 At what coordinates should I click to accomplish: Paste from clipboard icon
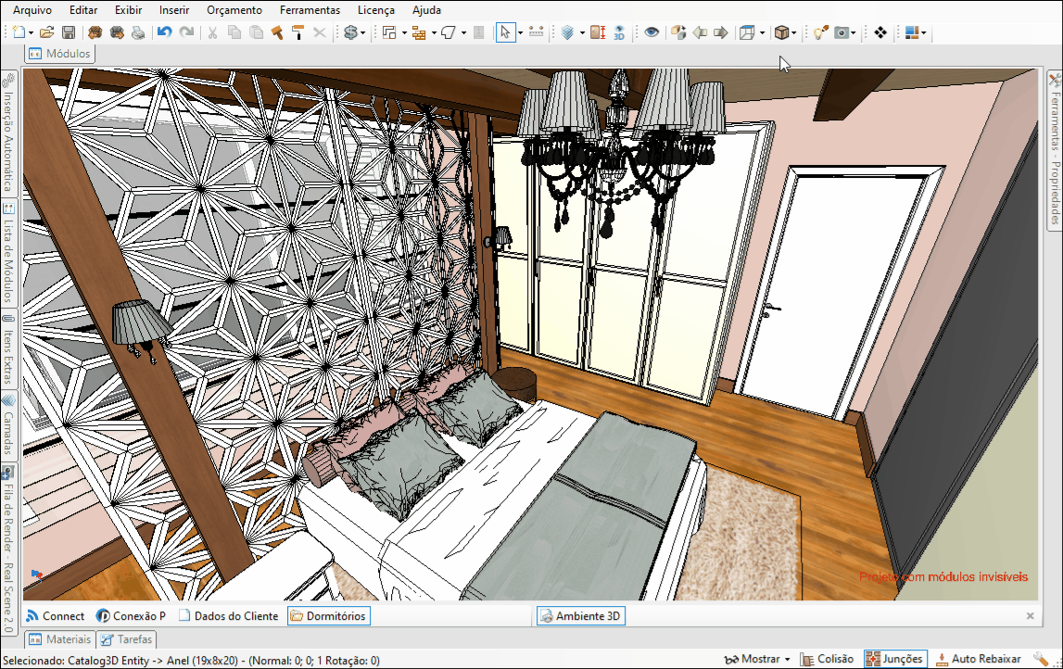point(257,32)
